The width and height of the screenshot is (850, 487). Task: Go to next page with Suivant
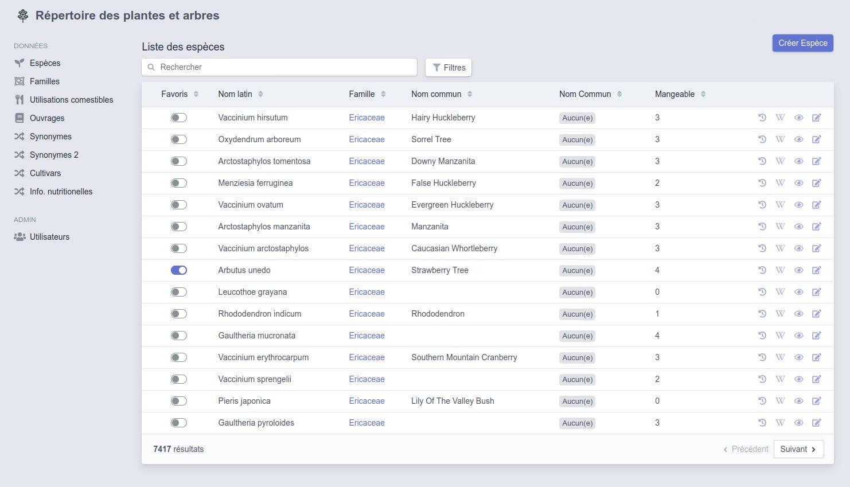point(798,449)
